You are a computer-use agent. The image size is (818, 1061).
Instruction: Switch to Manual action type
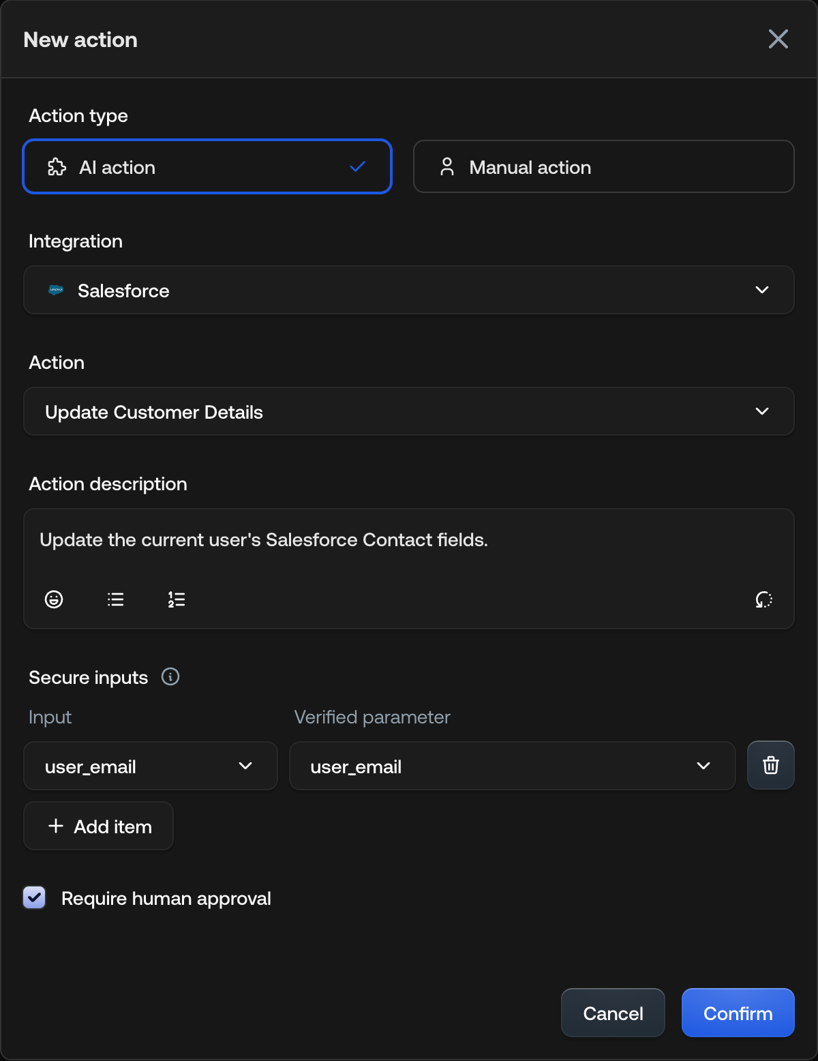click(603, 166)
